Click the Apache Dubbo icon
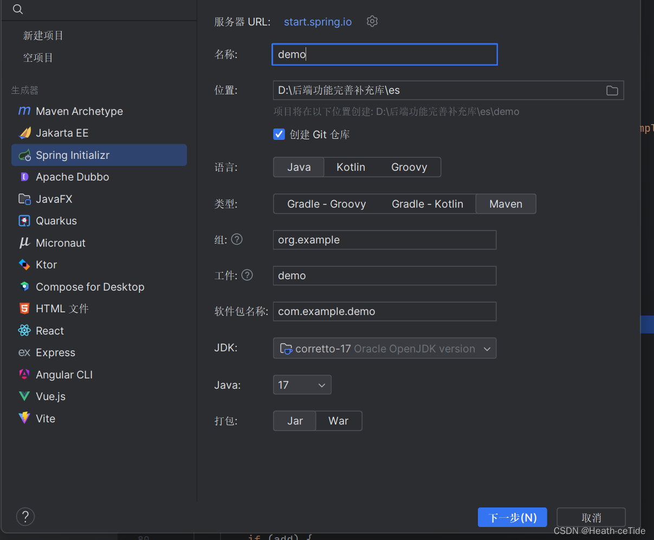 [24, 177]
